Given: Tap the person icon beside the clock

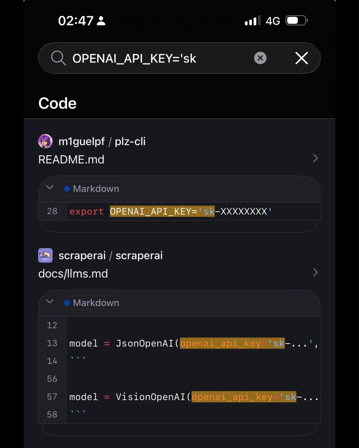Looking at the screenshot, I should (101, 21).
